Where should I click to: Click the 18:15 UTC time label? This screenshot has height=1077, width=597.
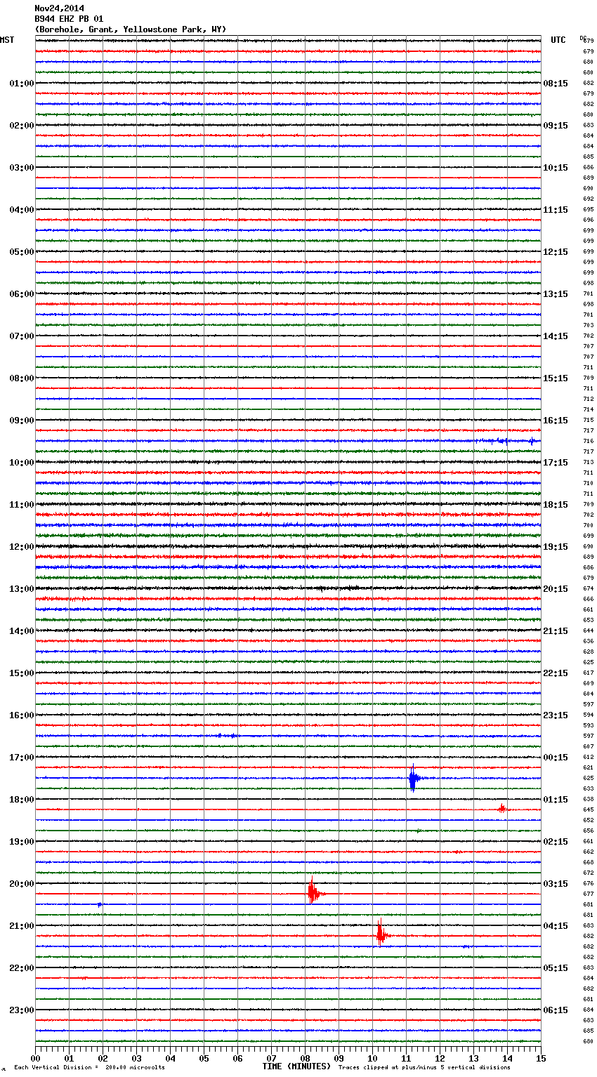[556, 505]
